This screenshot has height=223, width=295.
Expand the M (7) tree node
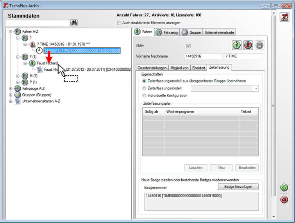18,76
